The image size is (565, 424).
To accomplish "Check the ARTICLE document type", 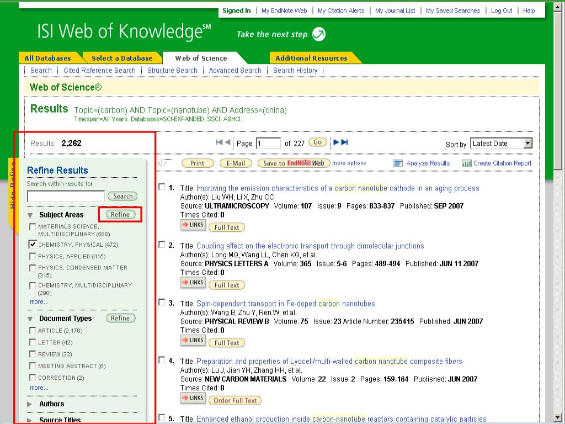I will coord(33,331).
